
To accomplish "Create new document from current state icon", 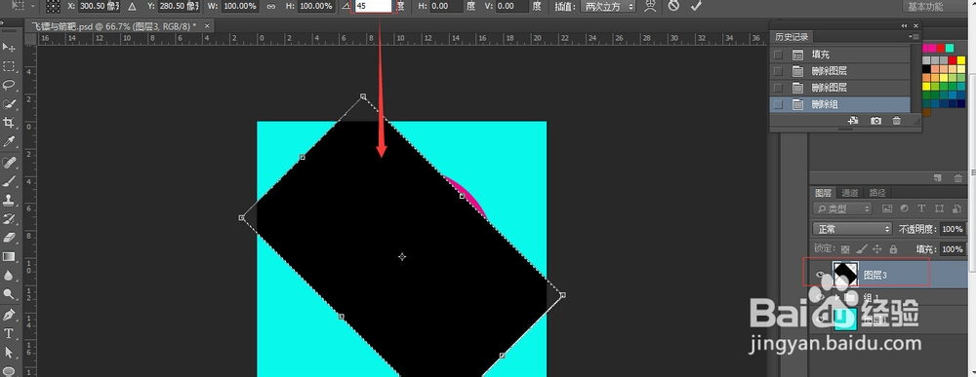I will pos(853,121).
